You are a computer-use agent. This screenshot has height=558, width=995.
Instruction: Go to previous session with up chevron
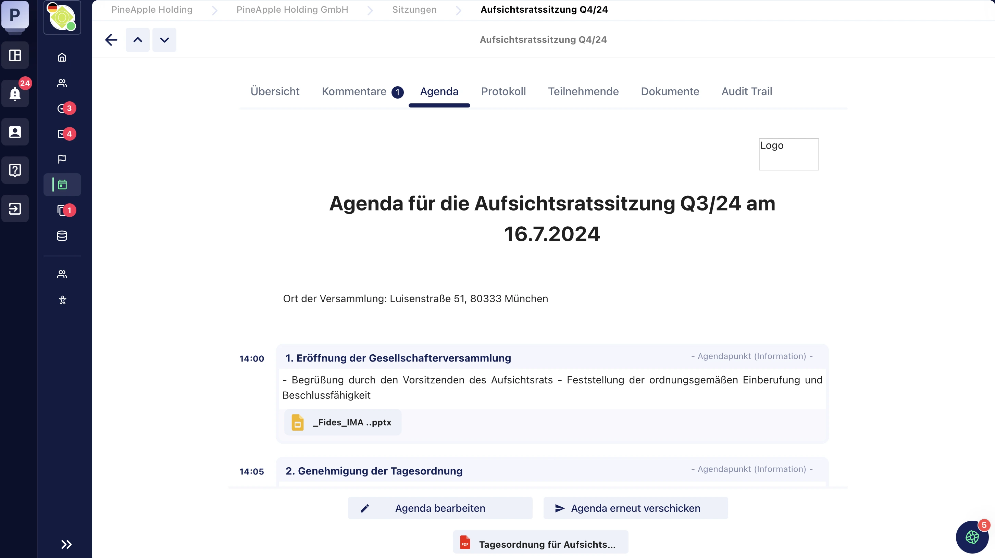point(137,40)
